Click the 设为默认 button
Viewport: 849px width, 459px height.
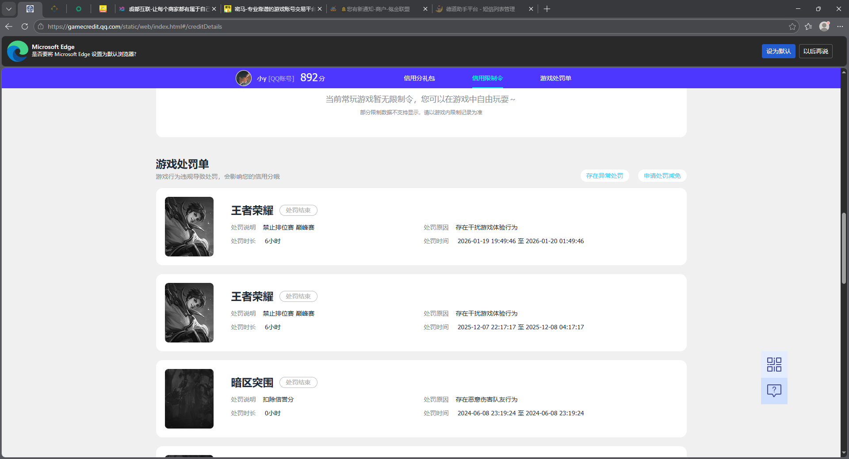[x=778, y=51]
